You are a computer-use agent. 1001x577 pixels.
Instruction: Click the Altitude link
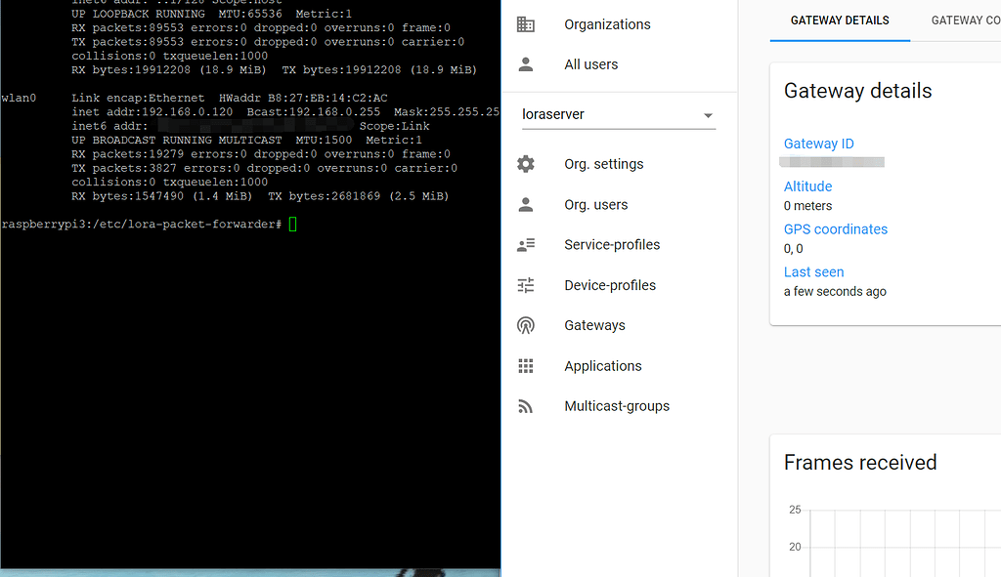point(807,185)
